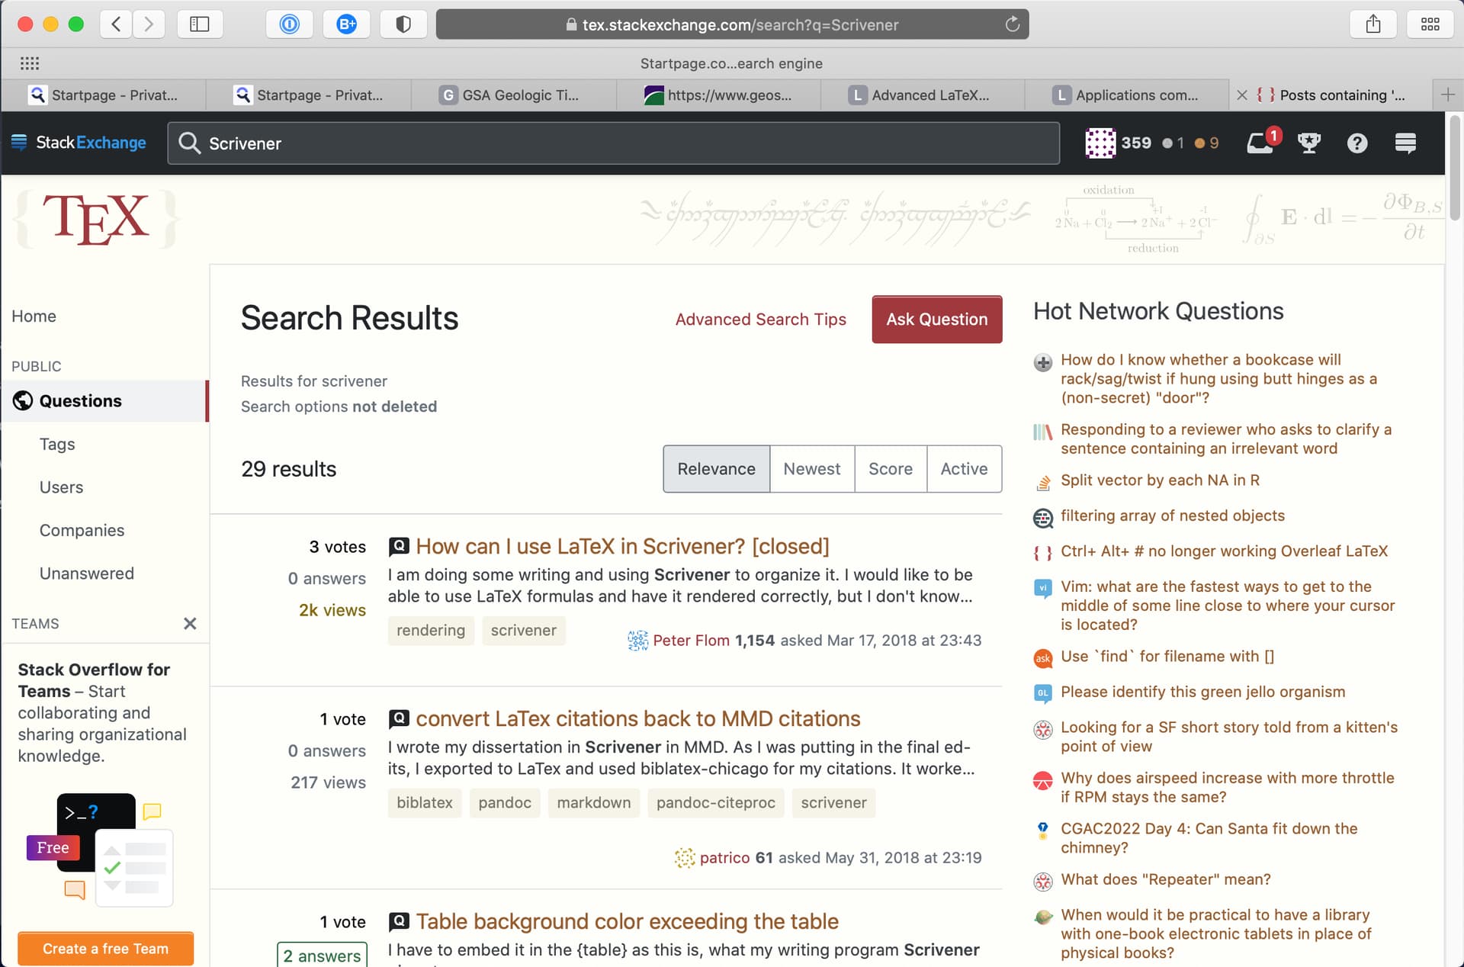
Task: Open 'What does "Repeater" mean?' hot question
Action: coord(1165,879)
